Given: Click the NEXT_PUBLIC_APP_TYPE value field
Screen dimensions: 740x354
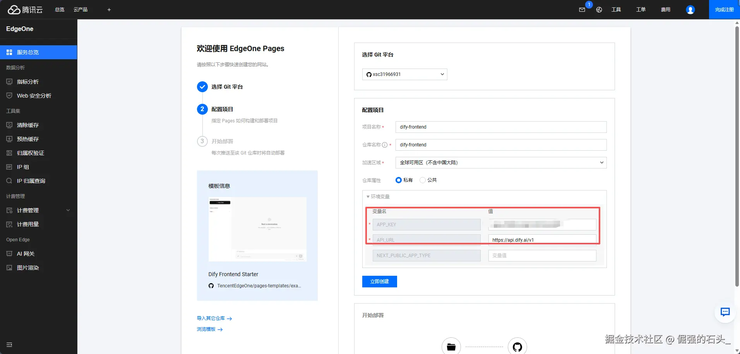Looking at the screenshot, I should tap(542, 256).
